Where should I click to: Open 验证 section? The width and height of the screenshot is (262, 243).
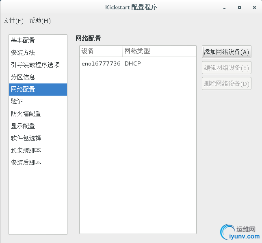click(38, 102)
